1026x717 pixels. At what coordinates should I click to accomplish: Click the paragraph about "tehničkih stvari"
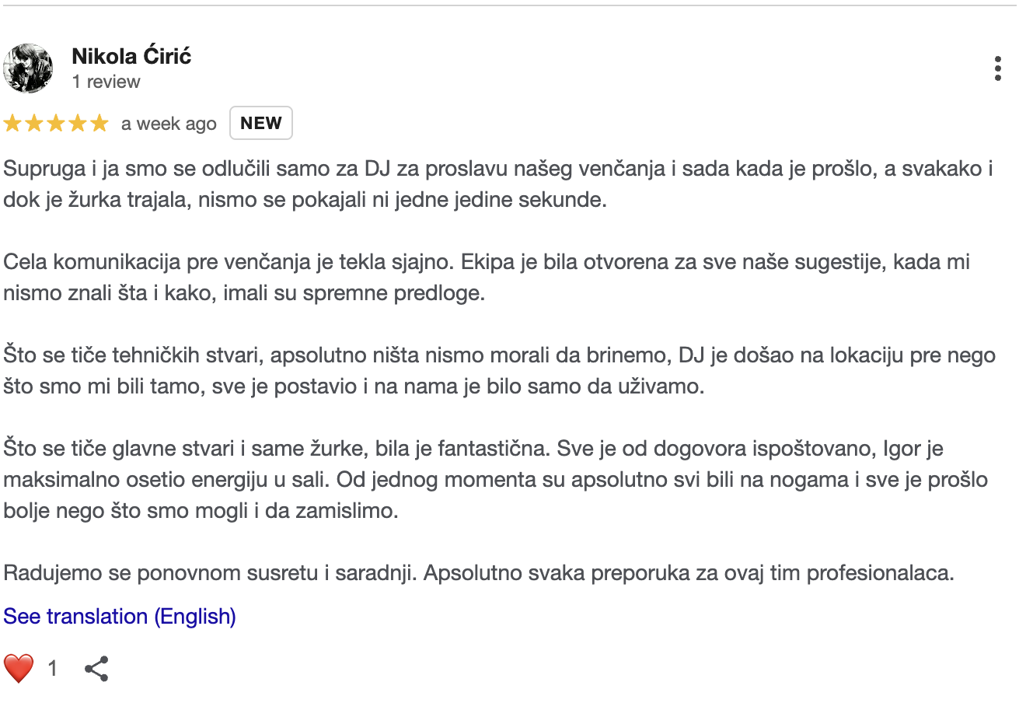click(497, 371)
